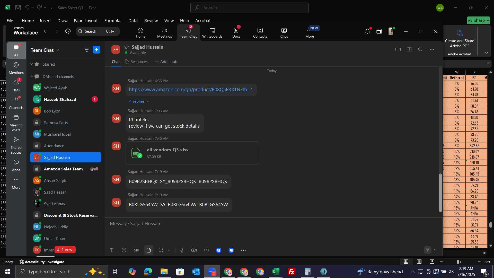Open Mentions in sidebar
Image resolution: width=494 pixels, height=278 pixels.
coord(16,68)
